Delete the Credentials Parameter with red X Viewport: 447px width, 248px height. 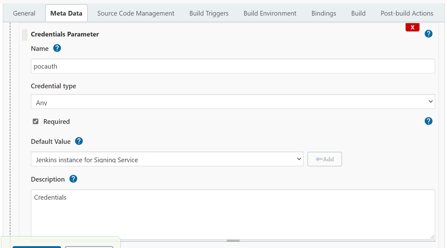(412, 27)
